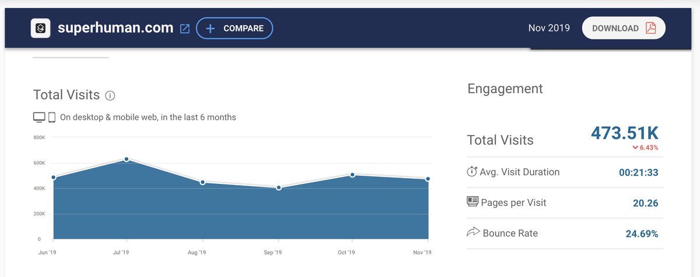This screenshot has height=277, width=700.
Task: Select the Aug '19 data point
Action: pyautogui.click(x=202, y=182)
